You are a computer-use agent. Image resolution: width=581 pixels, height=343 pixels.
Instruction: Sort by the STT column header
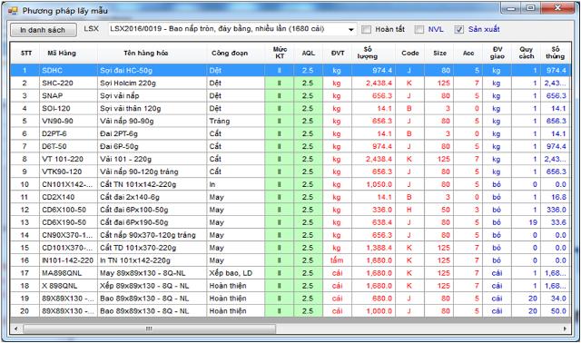[25, 53]
